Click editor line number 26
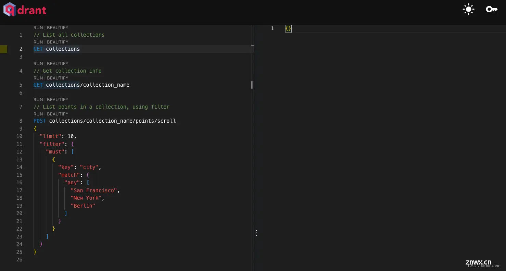The image size is (506, 271). pos(19,260)
